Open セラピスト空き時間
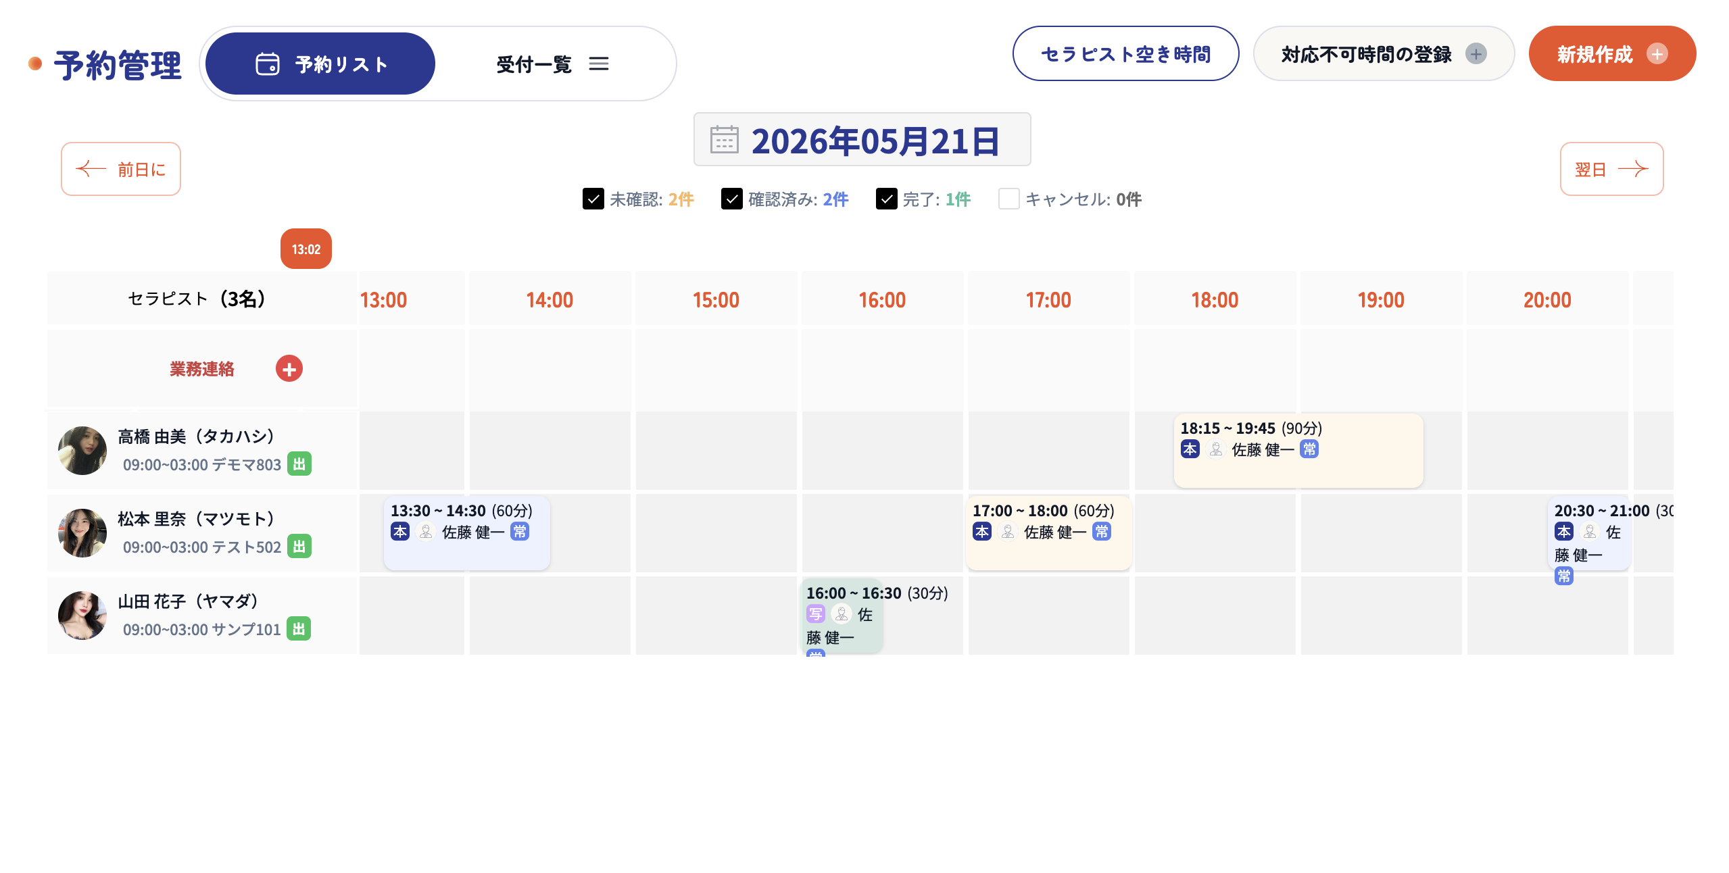The image size is (1729, 873). (1125, 54)
